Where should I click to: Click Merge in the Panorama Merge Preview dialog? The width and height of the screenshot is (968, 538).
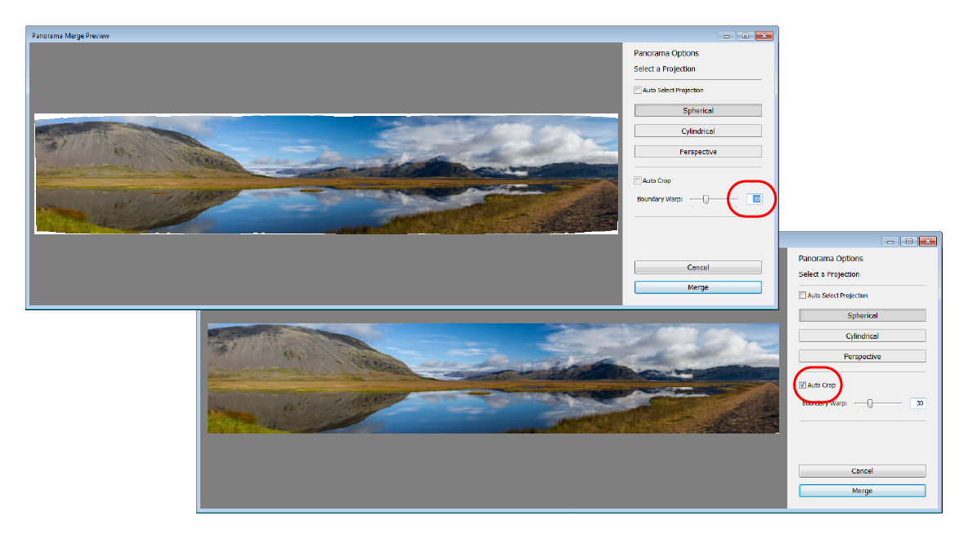click(x=697, y=287)
